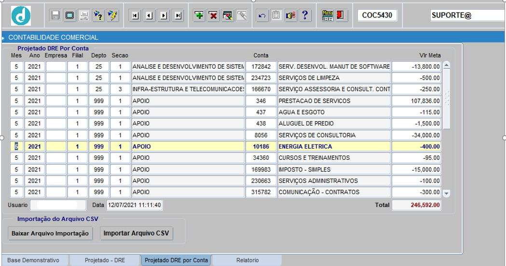Click SERVIÇOS ADMINISTRATIVOS description cell

click(x=334, y=181)
